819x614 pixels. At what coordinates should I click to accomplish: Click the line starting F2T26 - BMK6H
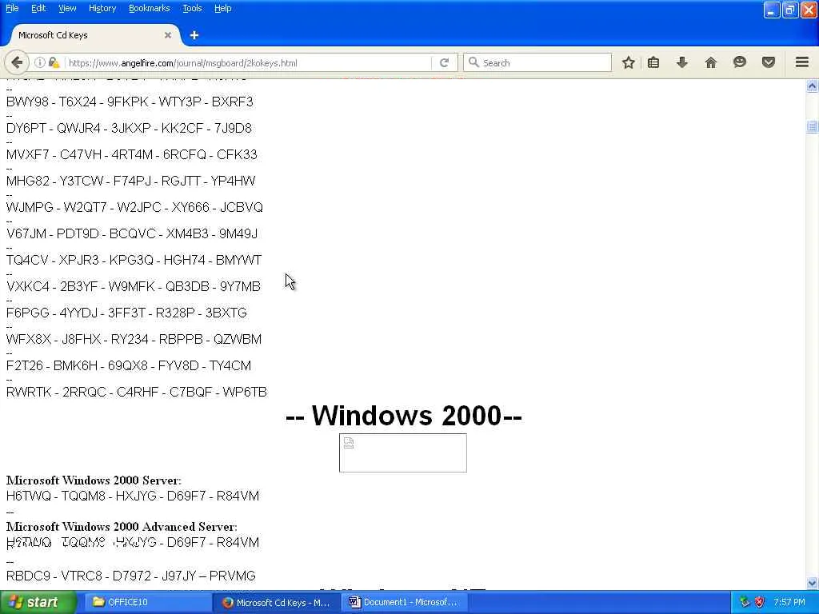click(129, 365)
